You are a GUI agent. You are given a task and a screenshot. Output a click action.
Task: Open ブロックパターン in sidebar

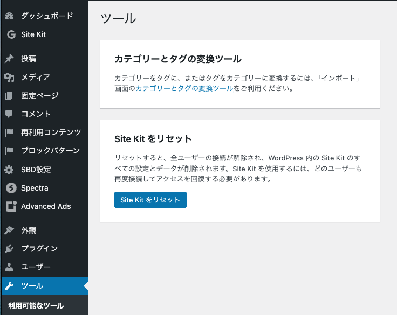(45, 151)
